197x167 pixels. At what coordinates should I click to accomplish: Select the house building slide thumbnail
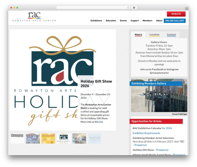point(33,139)
